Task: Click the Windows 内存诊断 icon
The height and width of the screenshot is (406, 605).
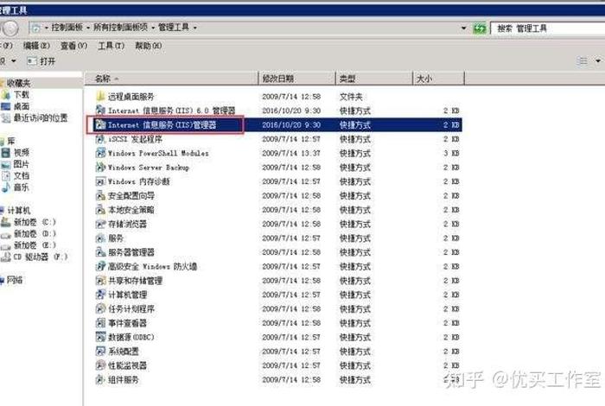Action: click(100, 181)
